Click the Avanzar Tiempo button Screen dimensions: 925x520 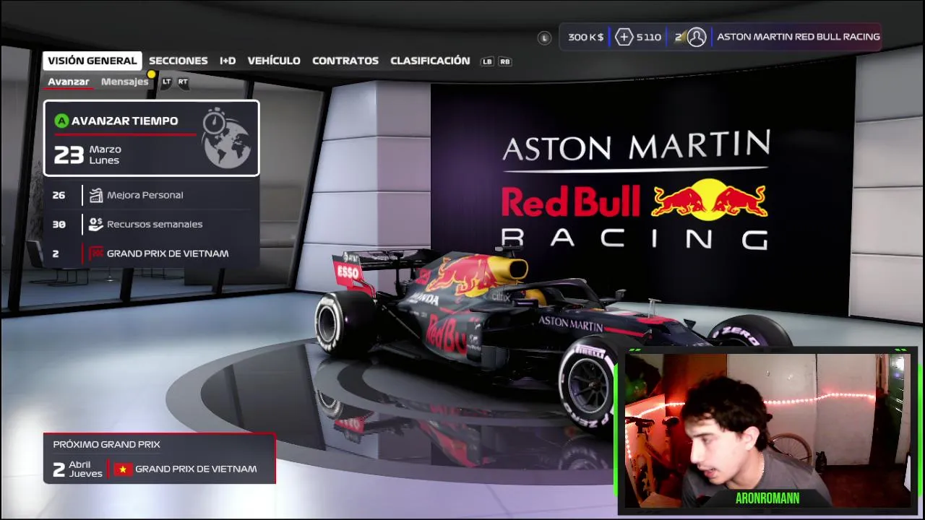click(x=151, y=138)
